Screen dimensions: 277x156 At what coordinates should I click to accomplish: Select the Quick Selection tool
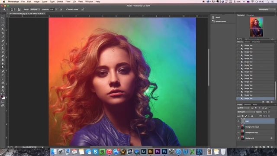tap(3, 29)
